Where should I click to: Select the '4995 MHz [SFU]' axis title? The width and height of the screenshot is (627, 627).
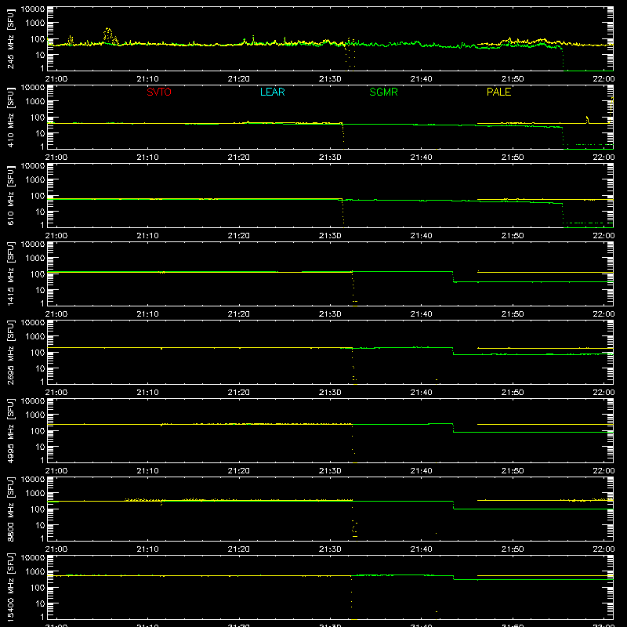click(x=10, y=430)
